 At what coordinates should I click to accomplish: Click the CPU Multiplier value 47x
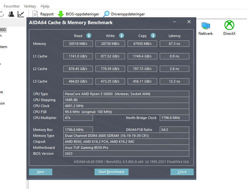(x=78, y=118)
